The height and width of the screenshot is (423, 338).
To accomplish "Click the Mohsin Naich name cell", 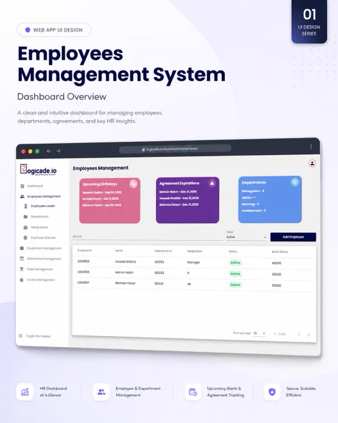I will coord(124,272).
